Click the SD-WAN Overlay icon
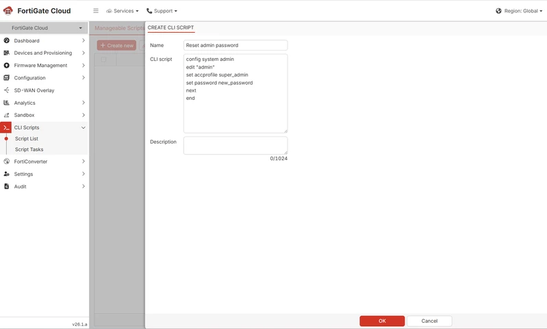Image resolution: width=547 pixels, height=329 pixels. pos(6,90)
